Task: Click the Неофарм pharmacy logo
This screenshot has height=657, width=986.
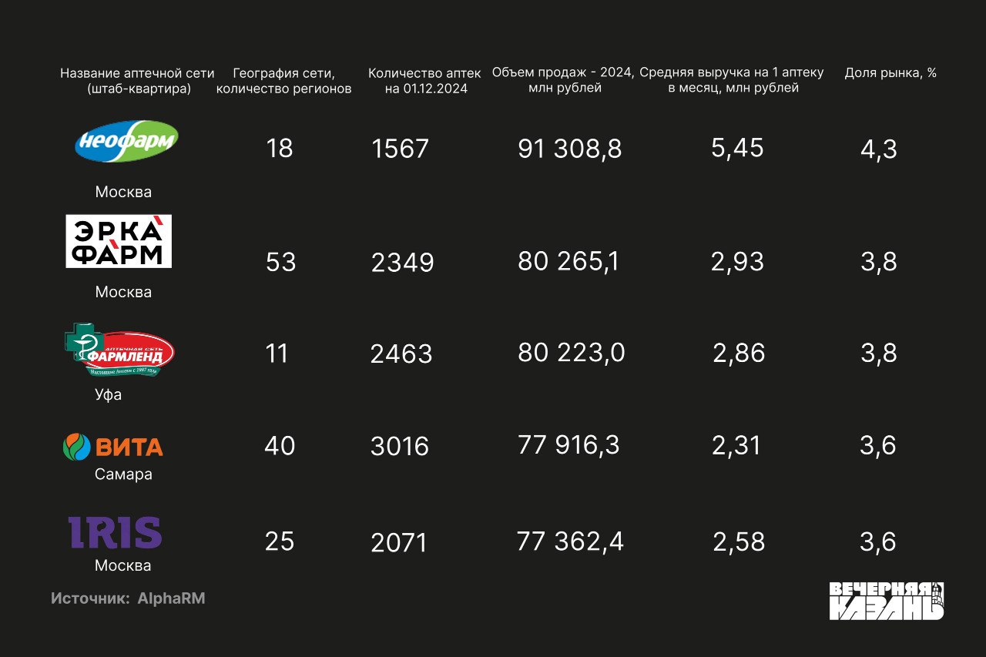Action: (x=126, y=141)
